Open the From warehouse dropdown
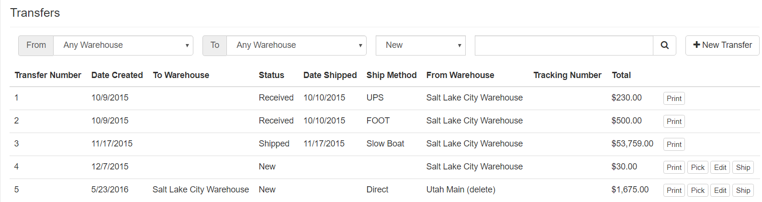762x202 pixels. click(123, 45)
